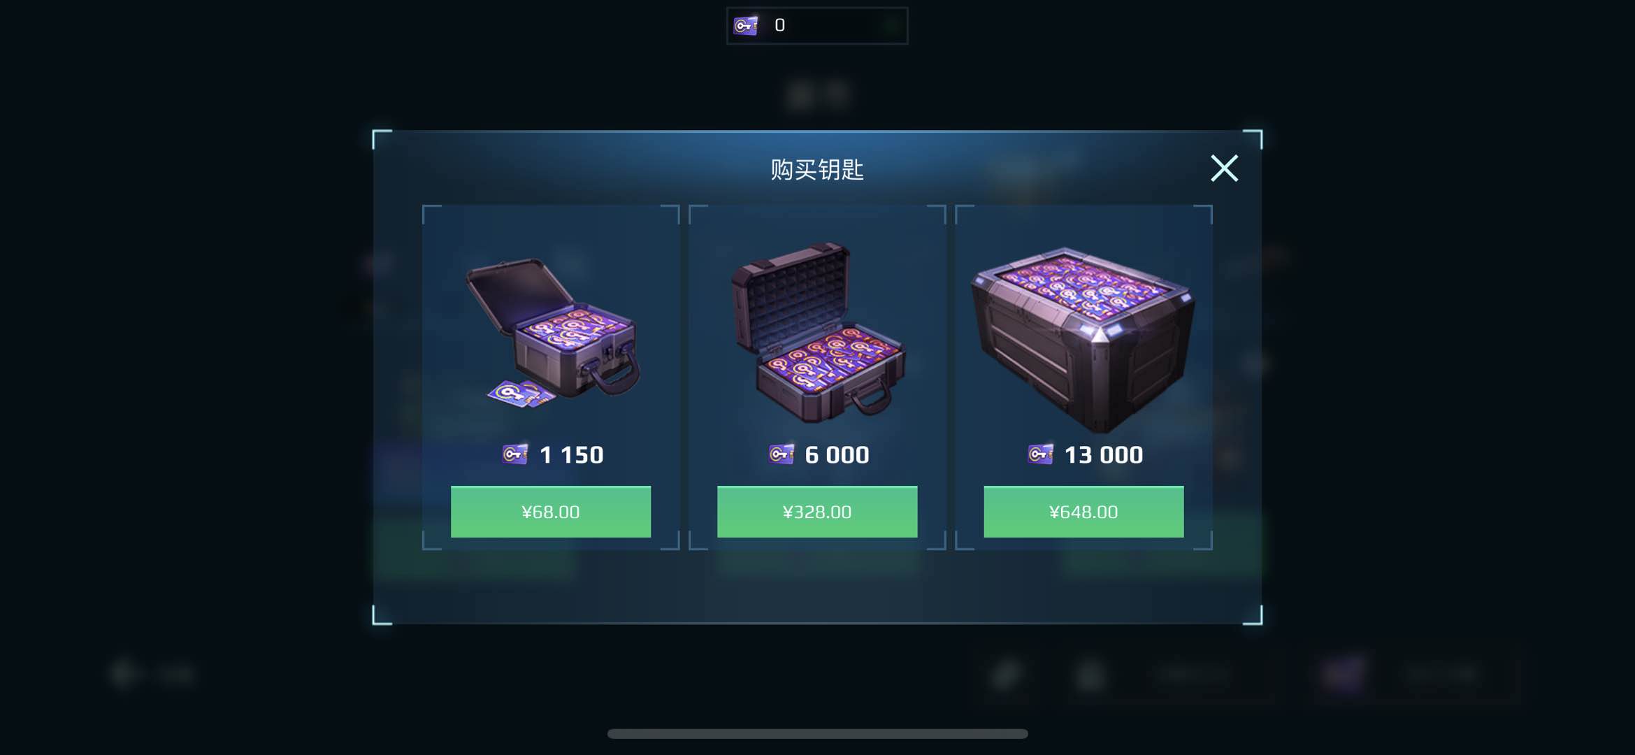Tap the key currency icon in top counter
Screen dimensions: 1635x755
tap(745, 26)
